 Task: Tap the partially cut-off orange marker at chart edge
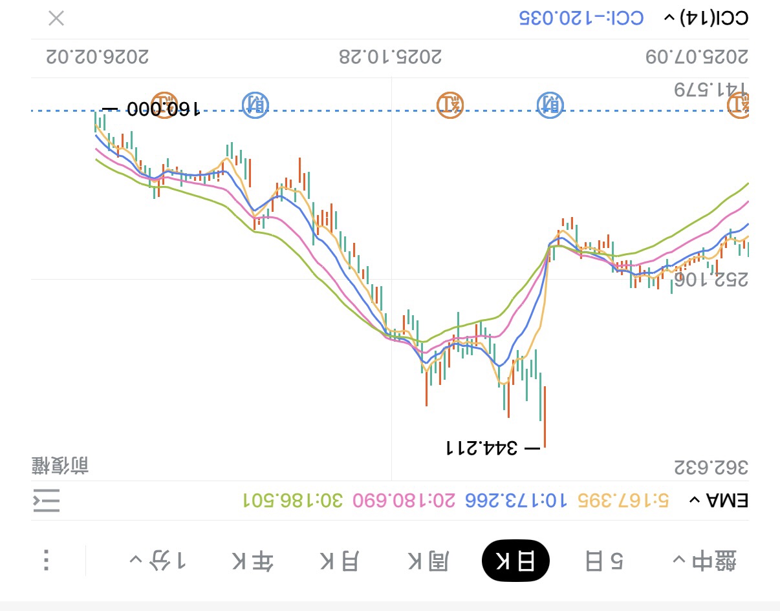739,103
